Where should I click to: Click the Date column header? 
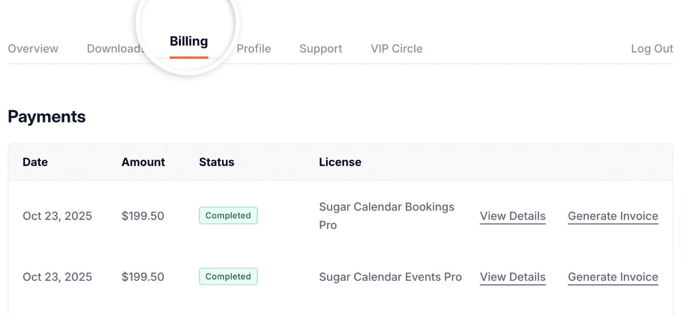pos(35,162)
